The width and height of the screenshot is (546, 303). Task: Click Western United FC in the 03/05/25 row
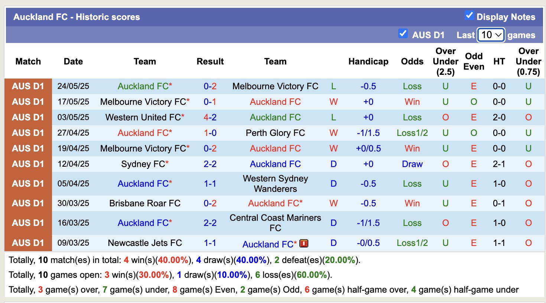(142, 117)
